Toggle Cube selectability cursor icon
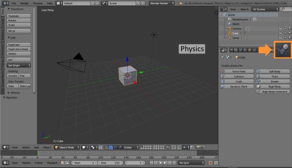 coord(285,33)
